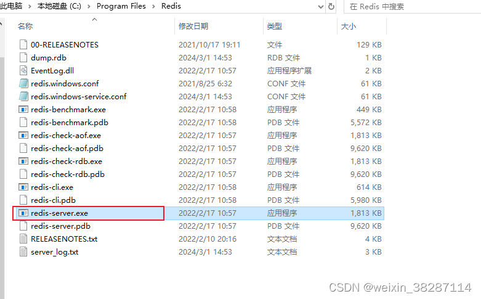Select the file named redis-benchmark.exe
This screenshot has width=481, height=299.
pos(68,109)
